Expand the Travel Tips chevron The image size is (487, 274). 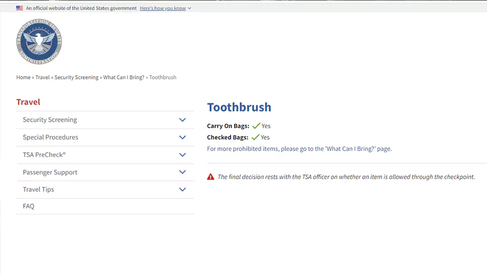pyautogui.click(x=182, y=189)
